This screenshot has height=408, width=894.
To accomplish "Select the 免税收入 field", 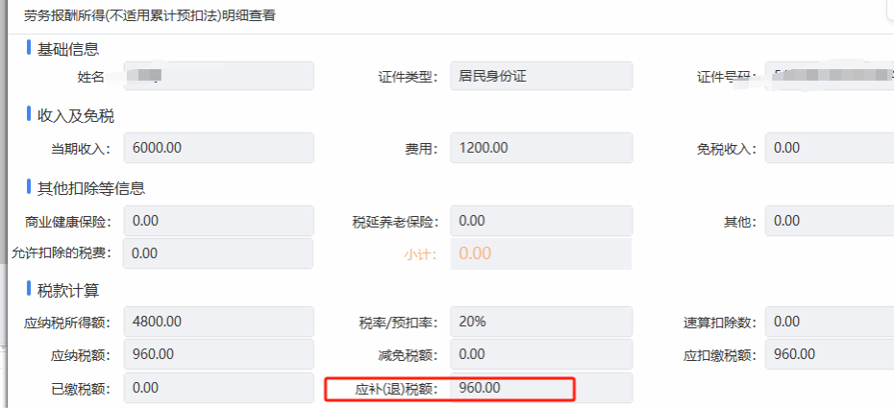I will (829, 148).
